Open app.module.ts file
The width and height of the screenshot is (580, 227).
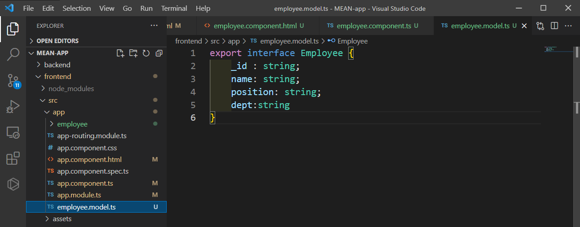pos(96,195)
